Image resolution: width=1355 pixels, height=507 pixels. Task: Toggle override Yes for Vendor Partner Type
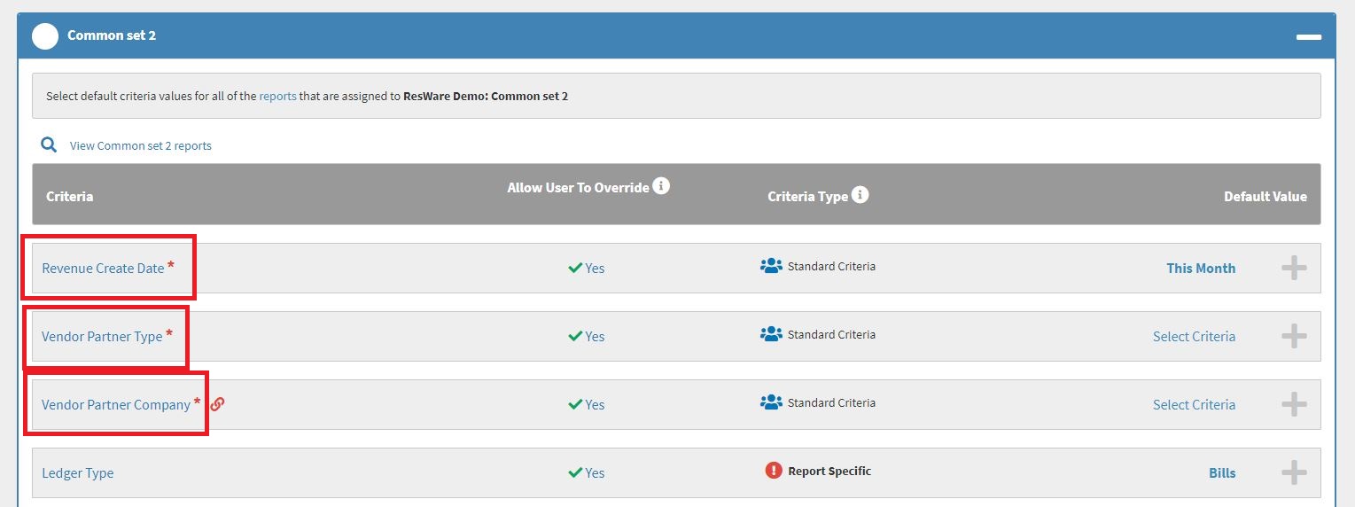point(586,337)
